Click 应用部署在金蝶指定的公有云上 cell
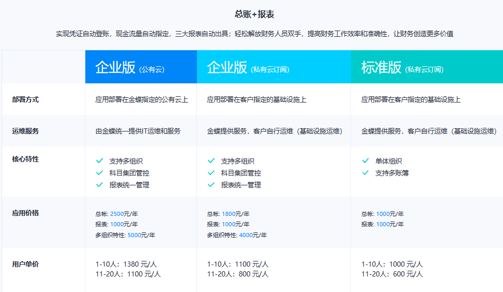The image size is (503, 292). pos(142,99)
